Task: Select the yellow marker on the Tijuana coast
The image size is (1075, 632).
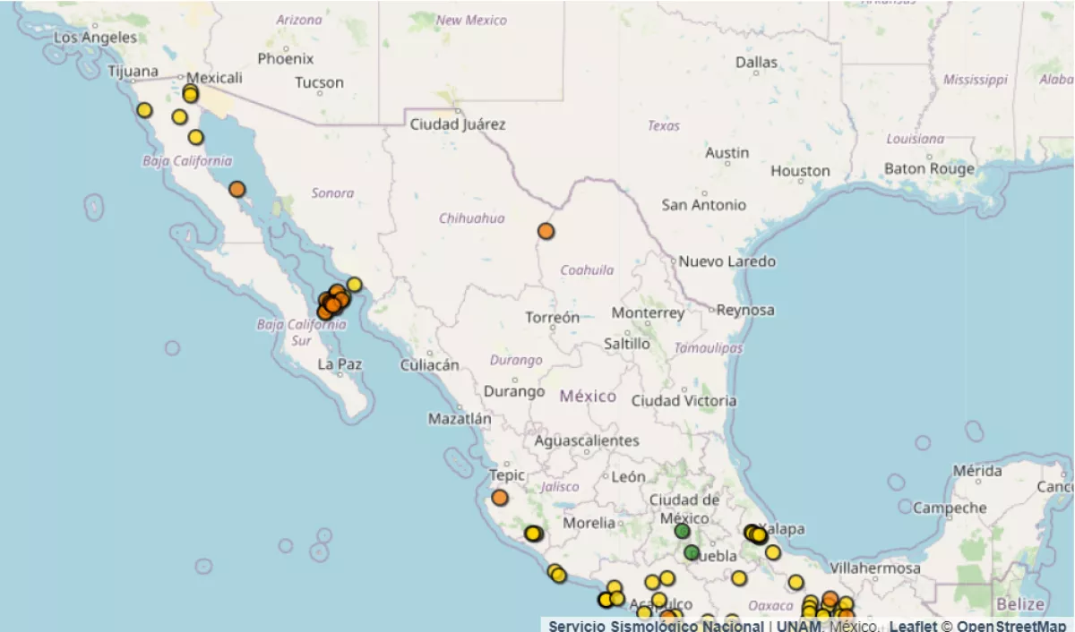Action: click(143, 110)
